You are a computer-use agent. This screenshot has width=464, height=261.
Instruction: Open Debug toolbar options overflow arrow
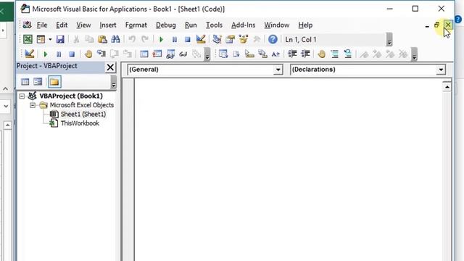207,54
